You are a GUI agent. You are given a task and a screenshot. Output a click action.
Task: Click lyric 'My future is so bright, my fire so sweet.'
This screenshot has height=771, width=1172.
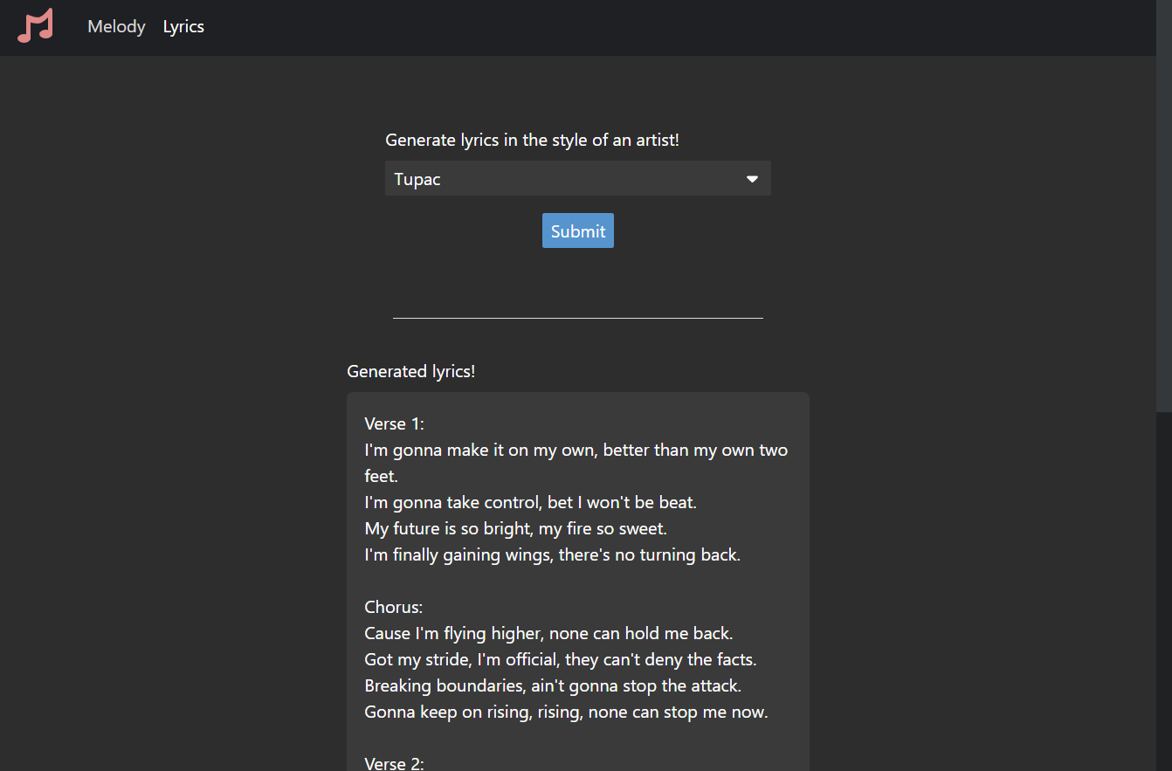[516, 528]
